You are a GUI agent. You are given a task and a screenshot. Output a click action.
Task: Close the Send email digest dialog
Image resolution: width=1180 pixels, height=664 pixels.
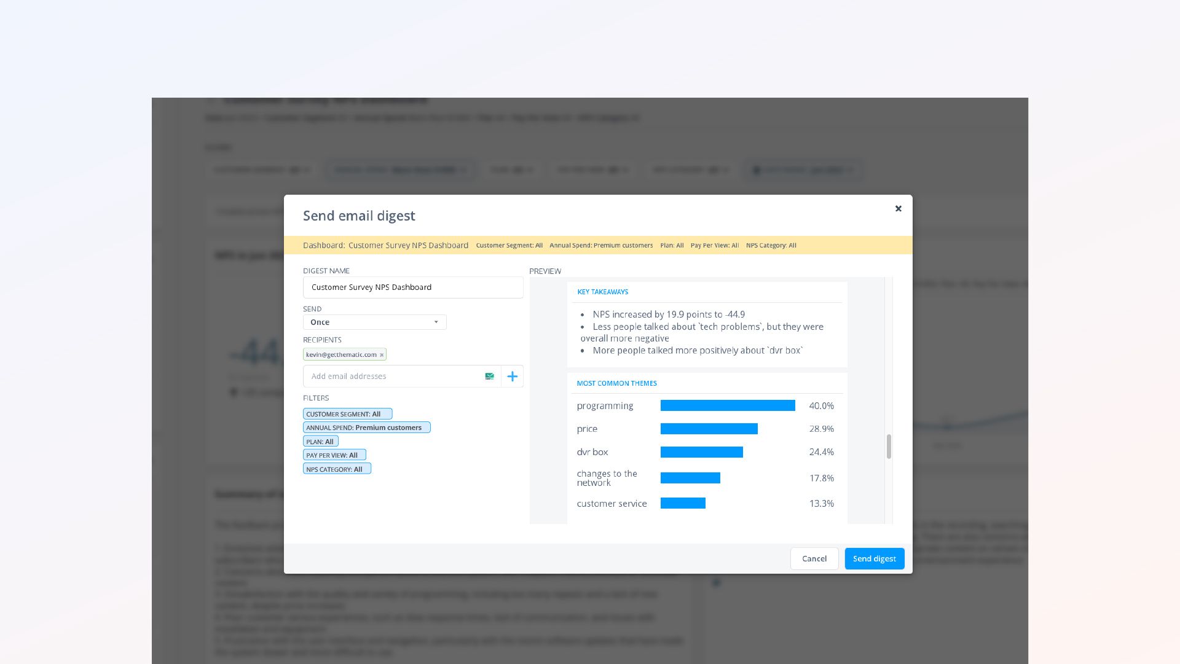coord(898,209)
